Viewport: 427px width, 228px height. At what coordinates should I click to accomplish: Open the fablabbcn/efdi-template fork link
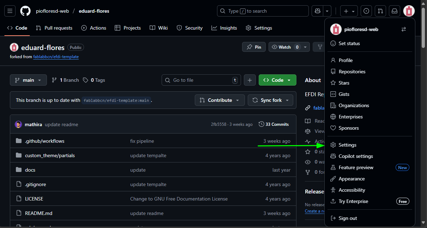coord(56,57)
